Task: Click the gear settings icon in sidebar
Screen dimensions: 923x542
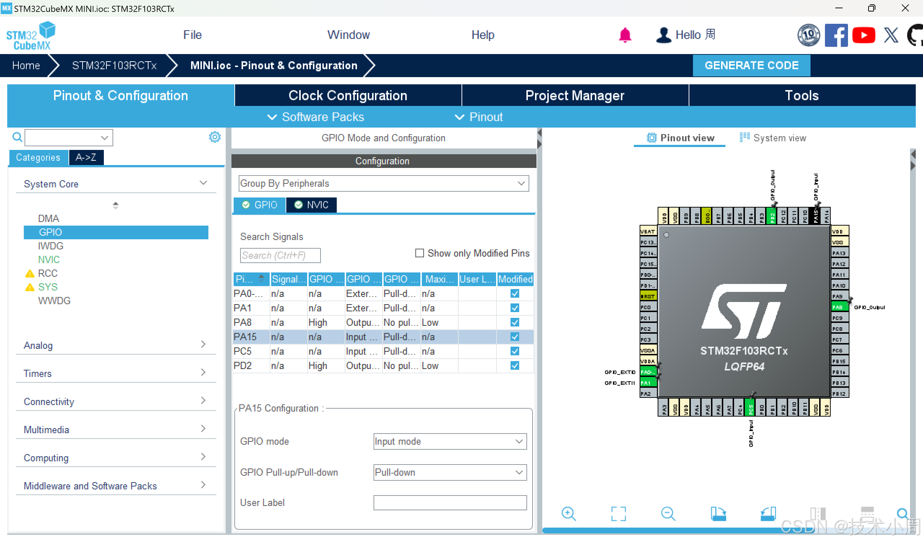Action: click(x=215, y=137)
